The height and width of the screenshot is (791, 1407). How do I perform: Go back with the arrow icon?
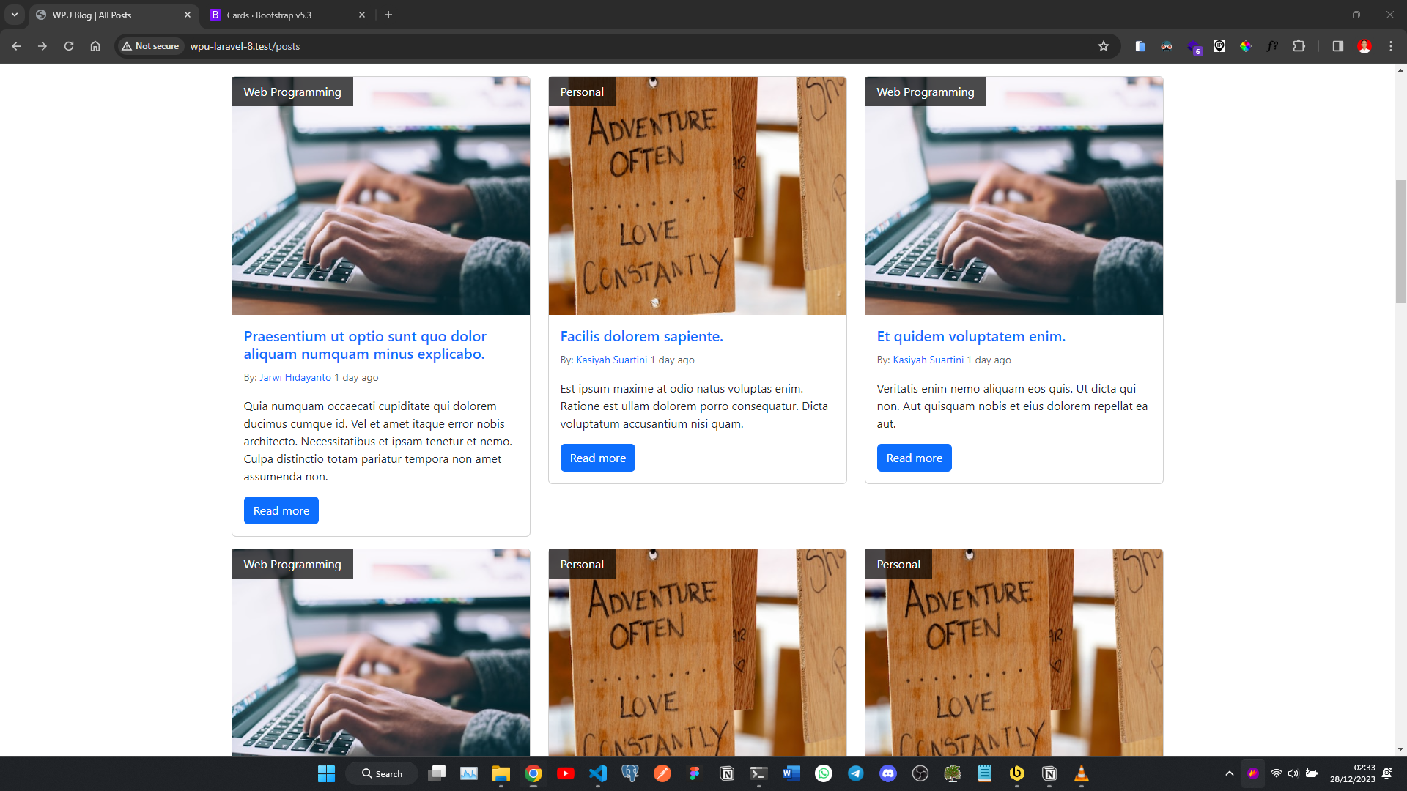[16, 46]
